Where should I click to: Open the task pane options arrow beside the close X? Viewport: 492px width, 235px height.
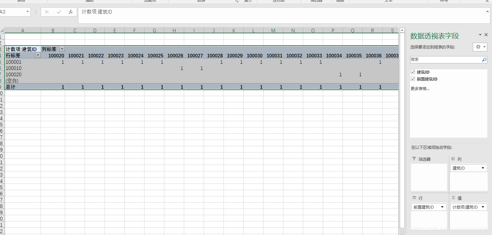pos(480,35)
